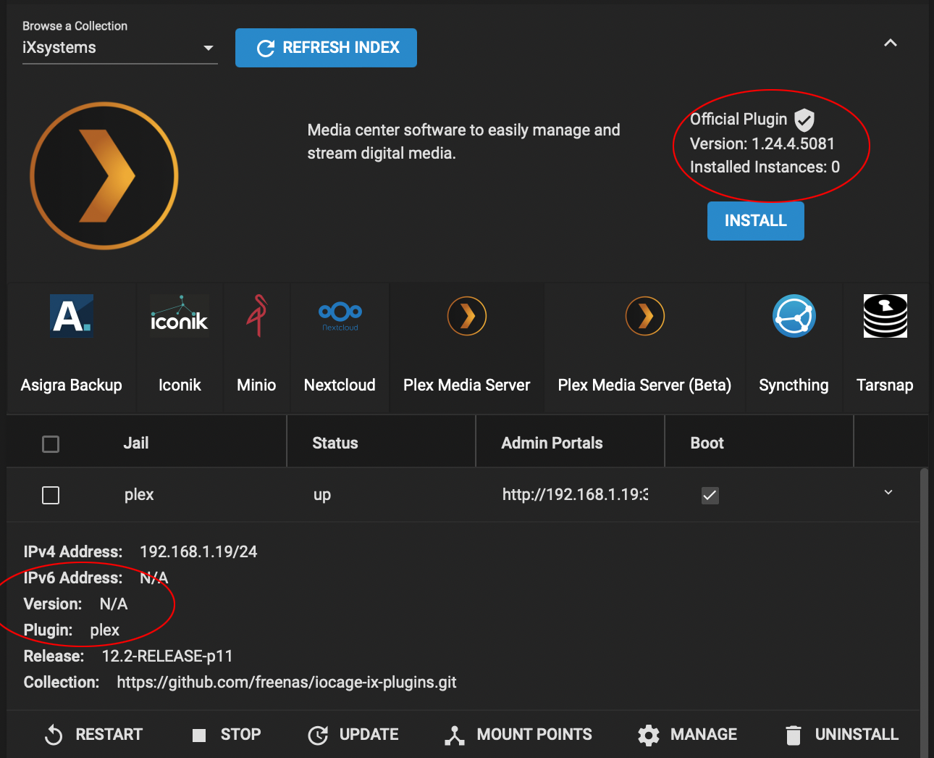The width and height of the screenshot is (934, 758).
Task: Click the Asigra Backup label
Action: click(72, 386)
